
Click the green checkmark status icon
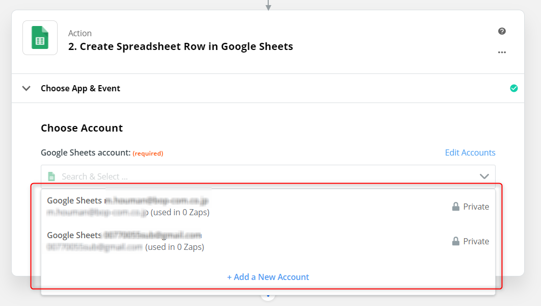point(513,88)
